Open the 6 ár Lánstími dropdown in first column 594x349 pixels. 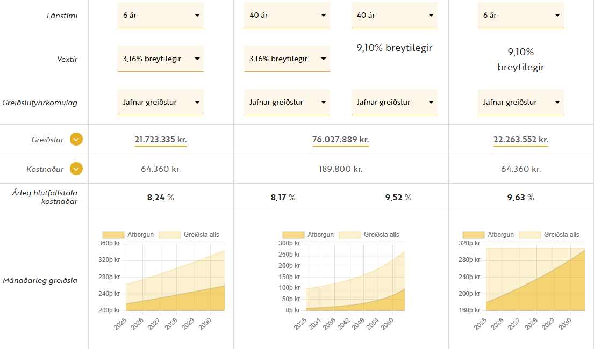pos(160,15)
